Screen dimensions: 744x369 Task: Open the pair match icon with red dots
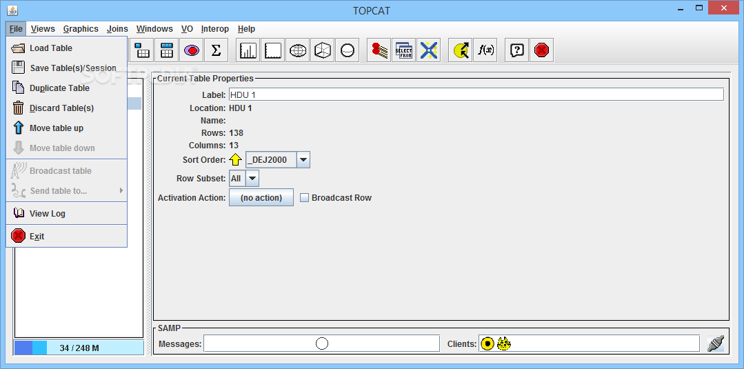(x=379, y=50)
